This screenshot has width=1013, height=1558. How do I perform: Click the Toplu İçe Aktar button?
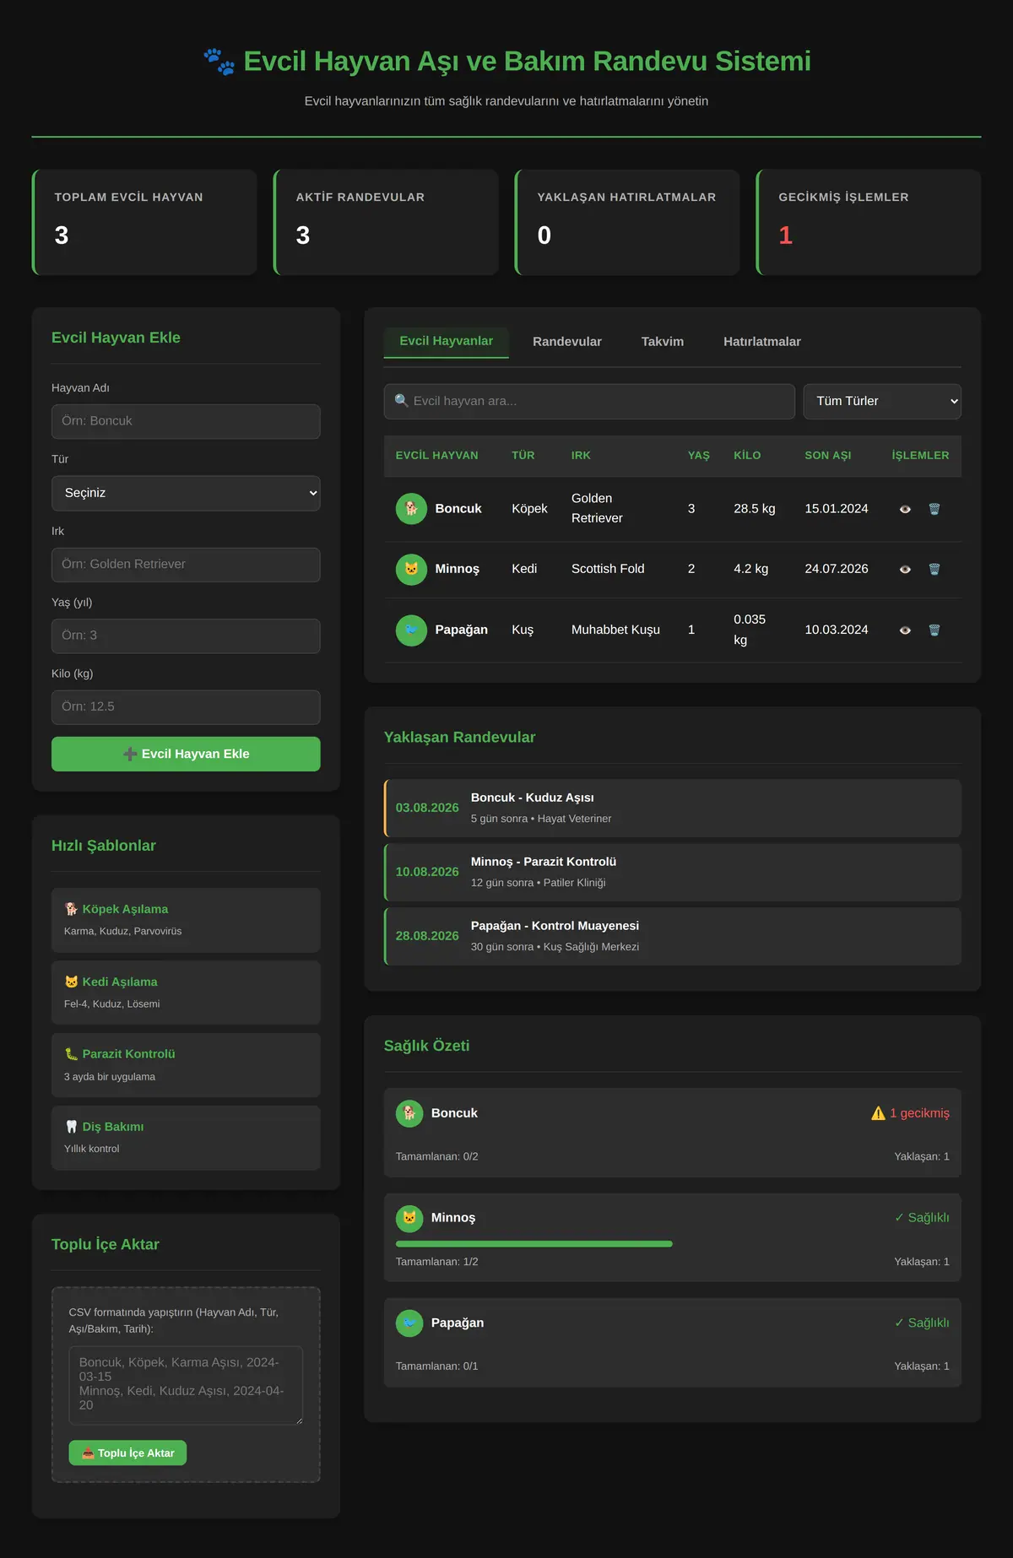point(127,1453)
